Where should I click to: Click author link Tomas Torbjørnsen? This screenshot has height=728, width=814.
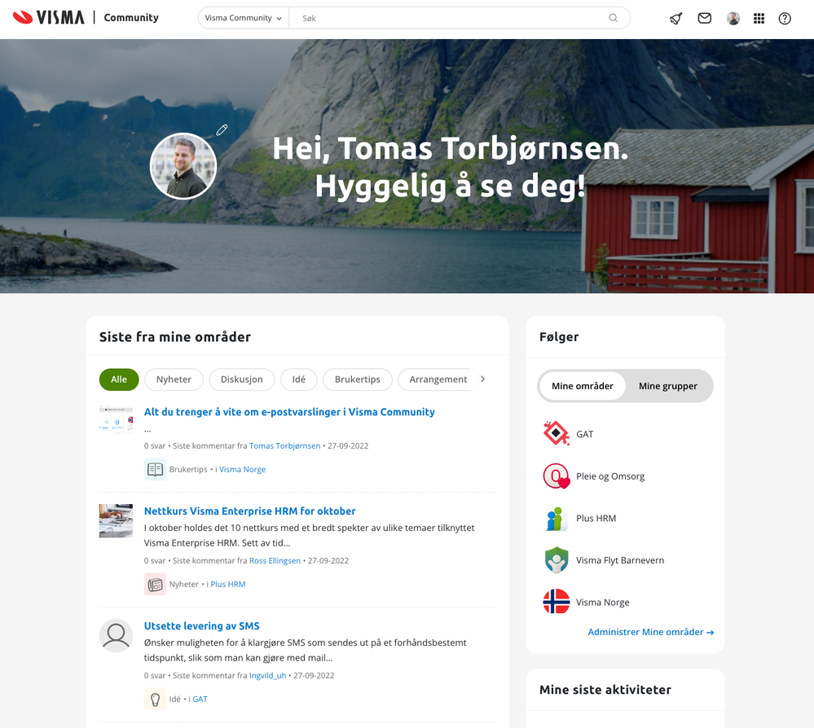tap(284, 445)
